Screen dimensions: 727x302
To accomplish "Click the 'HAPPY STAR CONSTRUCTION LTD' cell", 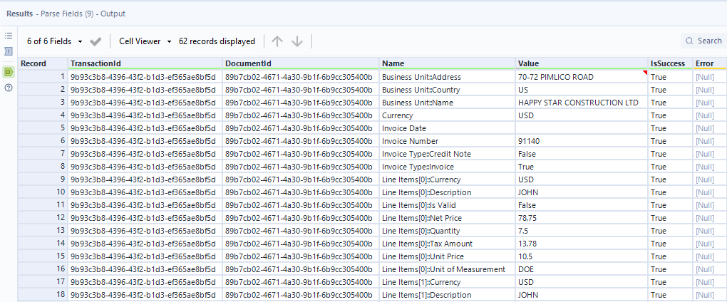I will 582,103.
